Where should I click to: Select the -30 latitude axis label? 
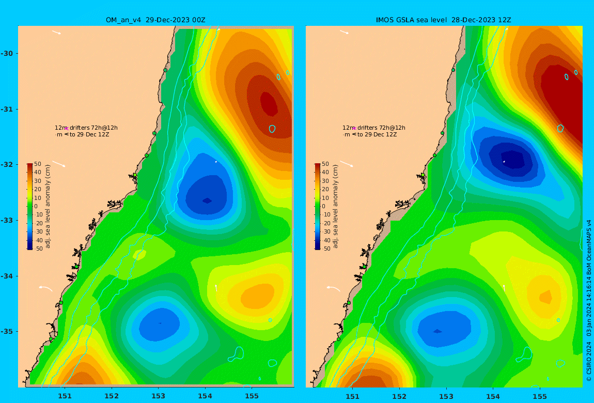7,53
